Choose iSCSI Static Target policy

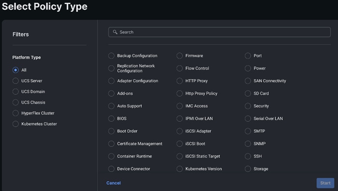[x=180, y=156]
